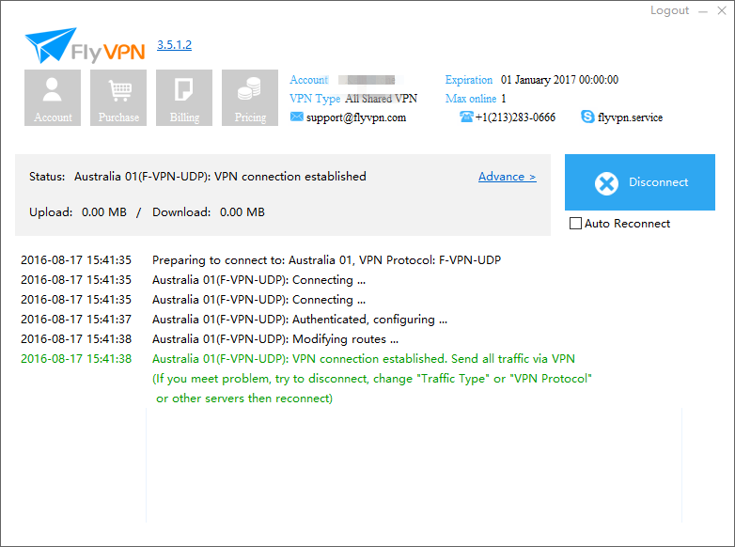Enable the Auto Reconnect checkbox
735x547 pixels.
[575, 223]
